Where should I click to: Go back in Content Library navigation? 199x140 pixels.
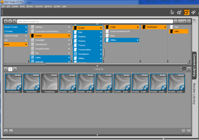click(x=6, y=21)
